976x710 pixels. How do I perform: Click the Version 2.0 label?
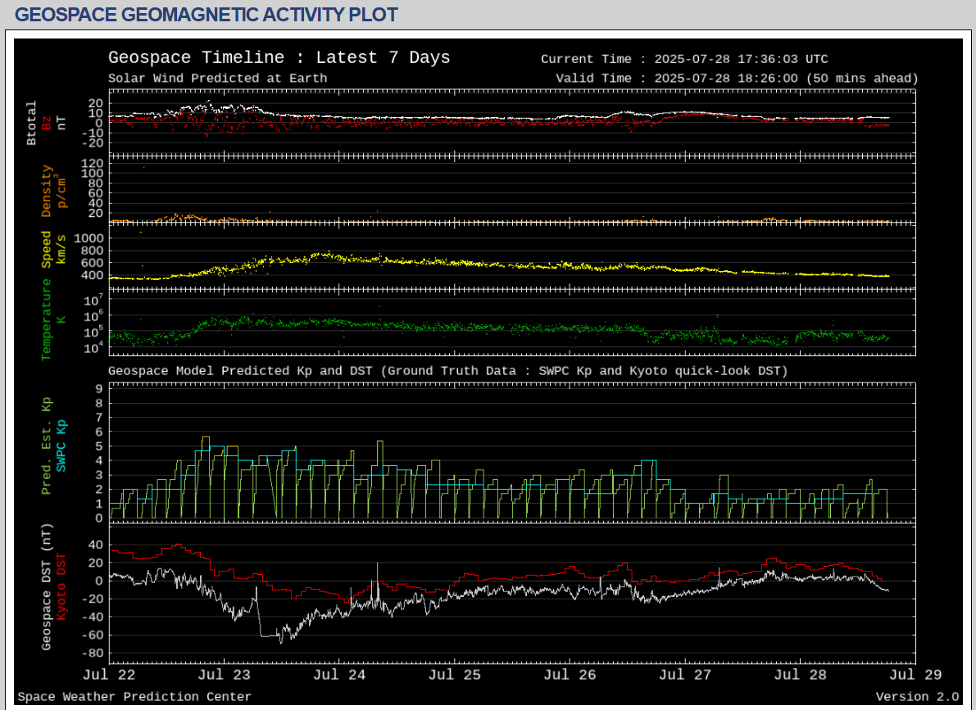pyautogui.click(x=917, y=697)
